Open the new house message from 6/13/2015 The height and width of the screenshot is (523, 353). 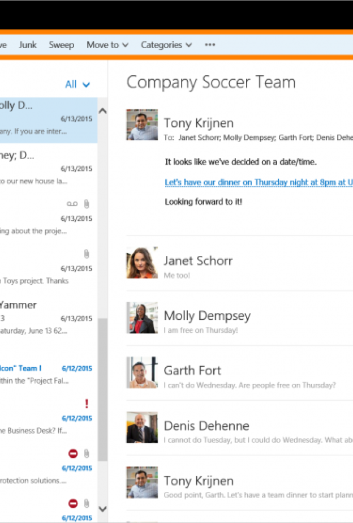(49, 169)
